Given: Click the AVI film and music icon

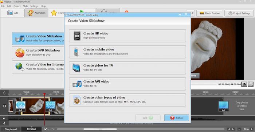Looking at the screenshot, I should point(77,84).
